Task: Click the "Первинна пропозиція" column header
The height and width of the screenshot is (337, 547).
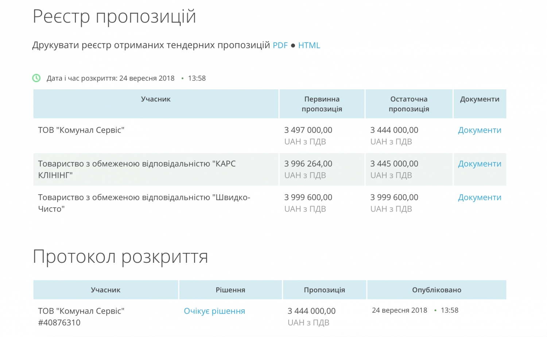Action: (322, 104)
